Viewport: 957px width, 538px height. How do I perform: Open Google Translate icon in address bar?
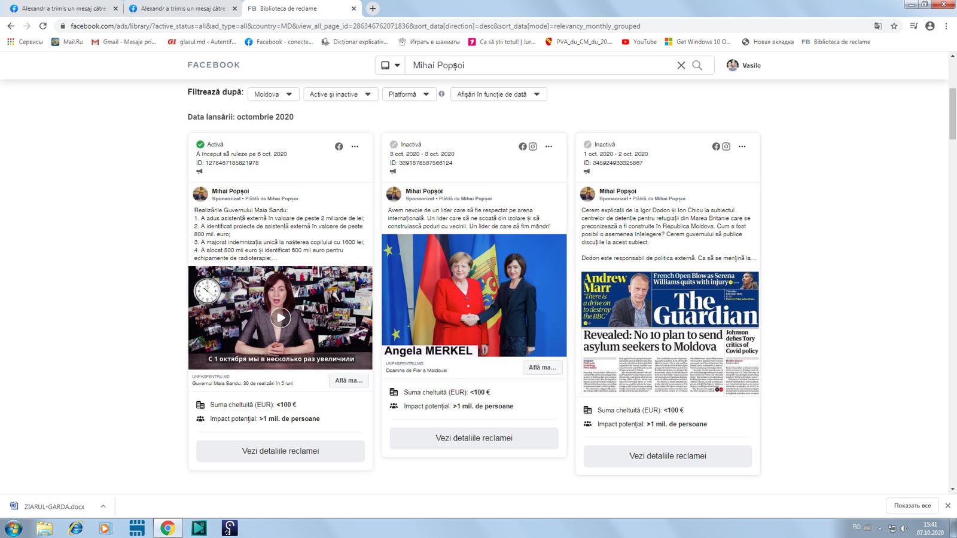tap(877, 26)
